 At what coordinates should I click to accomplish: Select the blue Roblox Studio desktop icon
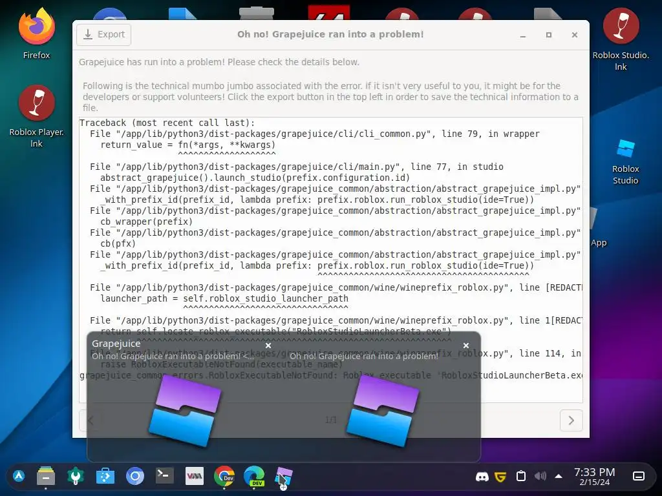click(625, 162)
